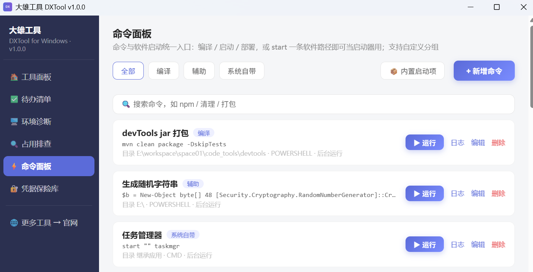Click the DX app logo icon in the title bar
The width and height of the screenshot is (533, 272).
[x=8, y=7]
